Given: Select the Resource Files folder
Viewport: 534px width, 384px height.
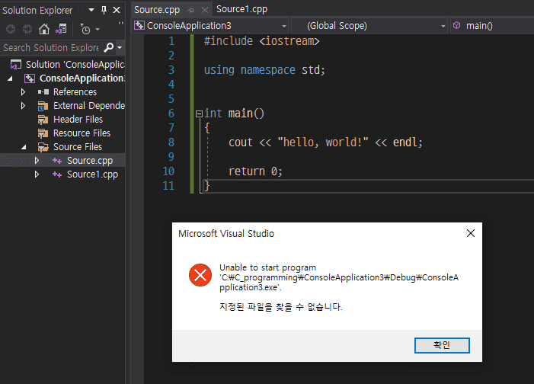Looking at the screenshot, I should [x=82, y=133].
